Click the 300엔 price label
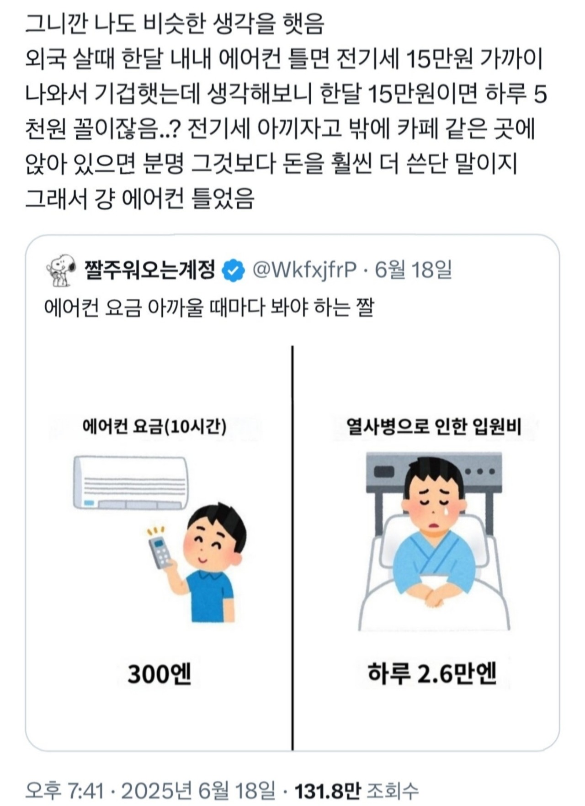The width and height of the screenshot is (585, 806). 159,674
